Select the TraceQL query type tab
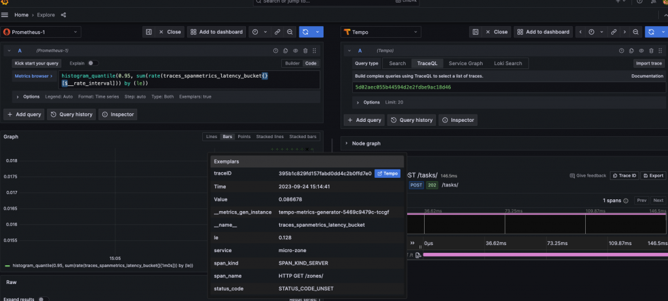This screenshot has height=301, width=668. [427, 63]
